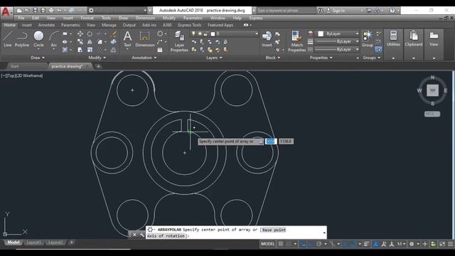Click the ByLayer white color swatch

click(321, 33)
